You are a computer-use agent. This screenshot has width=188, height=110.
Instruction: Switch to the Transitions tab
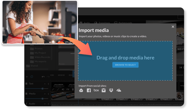click(x=102, y=23)
